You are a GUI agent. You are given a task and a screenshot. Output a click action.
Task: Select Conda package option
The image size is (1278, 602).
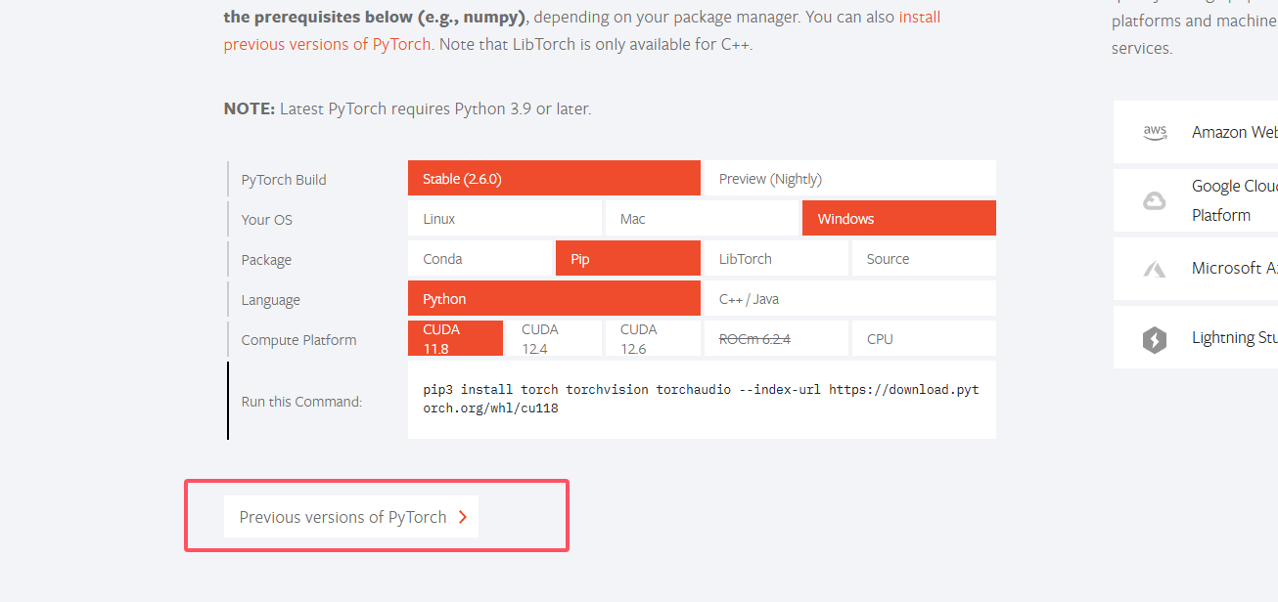(x=479, y=258)
